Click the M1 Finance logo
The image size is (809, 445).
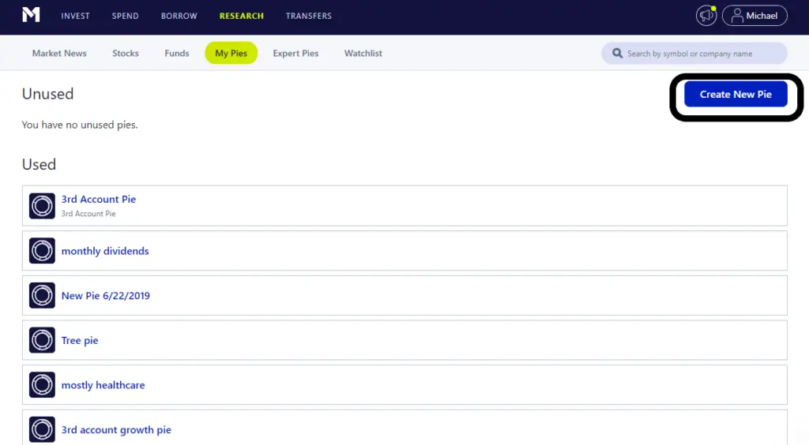click(x=31, y=15)
